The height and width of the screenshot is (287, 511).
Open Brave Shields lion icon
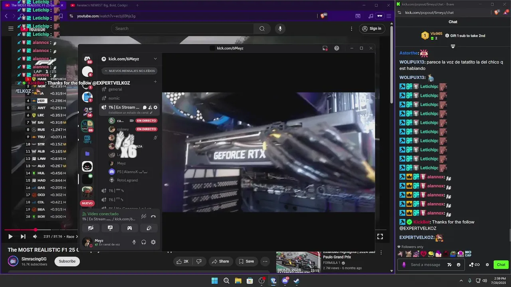[x=323, y=16]
